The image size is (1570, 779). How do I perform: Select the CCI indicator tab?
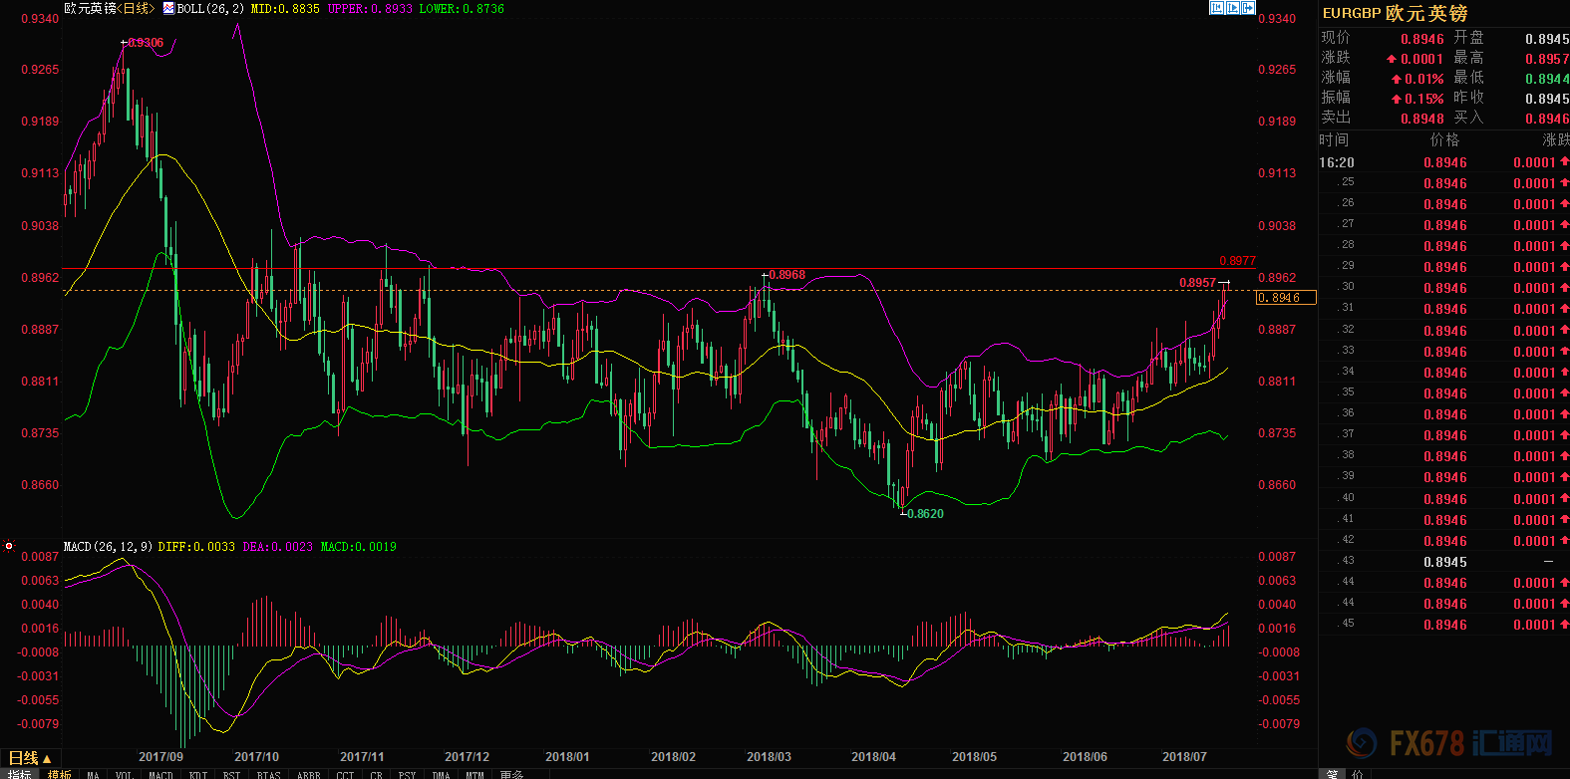(x=345, y=774)
